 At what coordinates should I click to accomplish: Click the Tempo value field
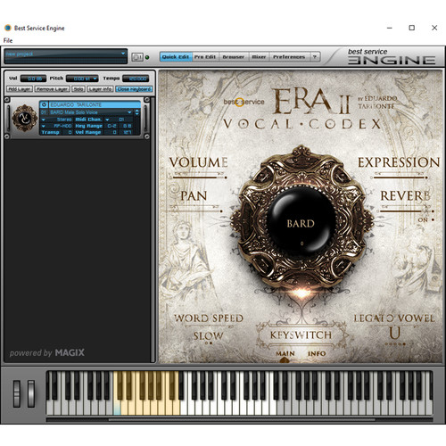[136, 78]
